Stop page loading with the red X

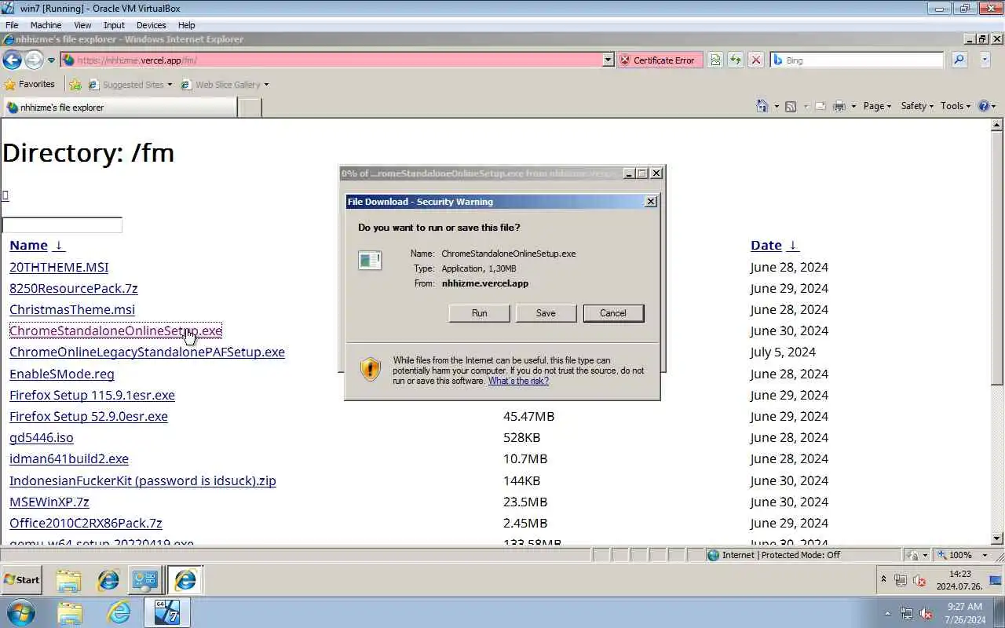point(755,60)
